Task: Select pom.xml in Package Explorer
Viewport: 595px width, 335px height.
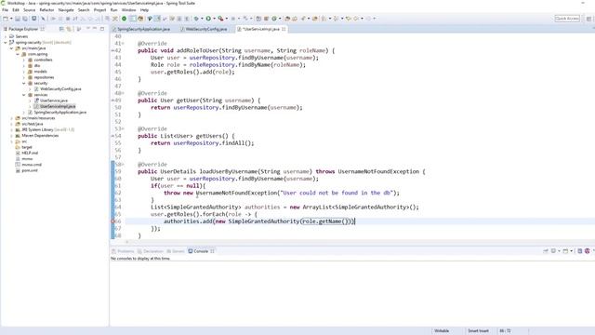Action: coord(29,170)
